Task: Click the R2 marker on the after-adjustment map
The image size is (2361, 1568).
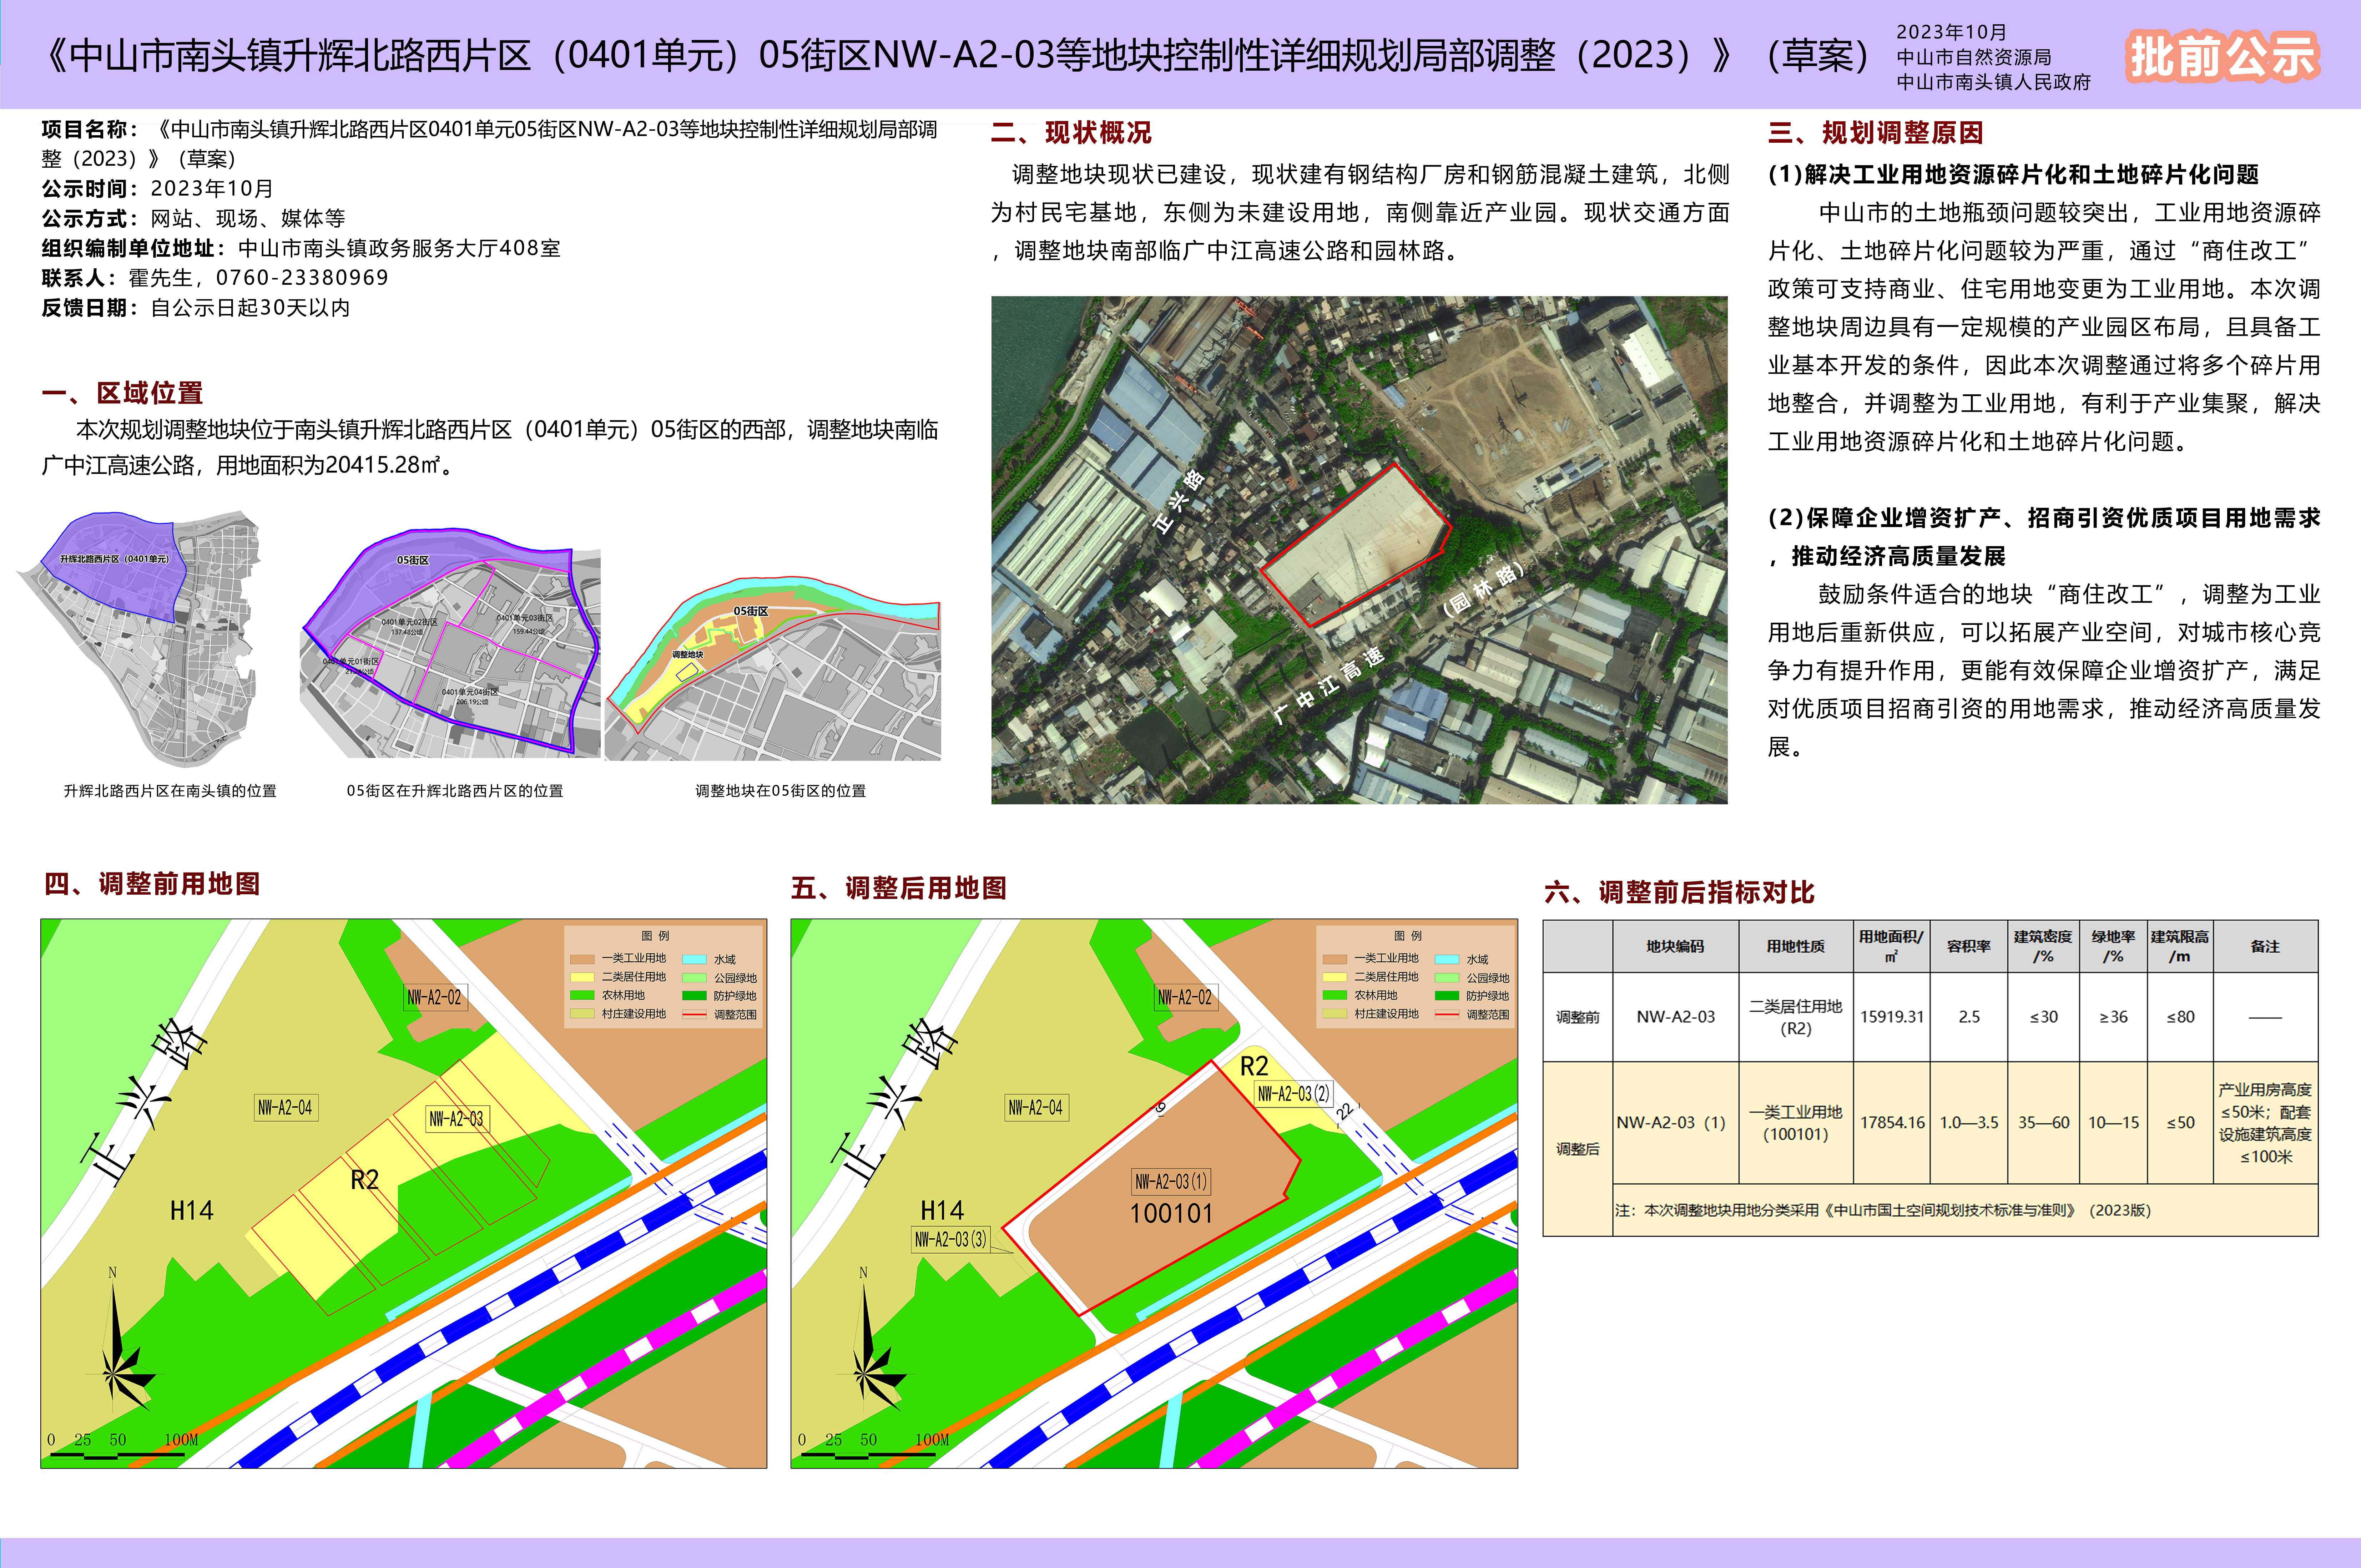Action: (x=1253, y=1066)
